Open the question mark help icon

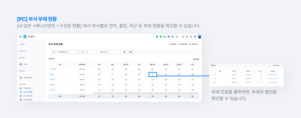191,37
